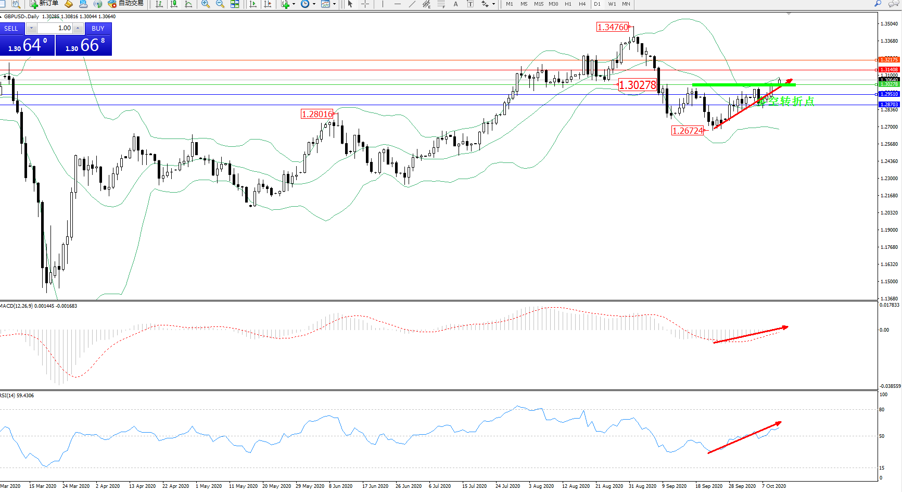Pick the draw trendline tool
The height and width of the screenshot is (492, 902).
(412, 4)
